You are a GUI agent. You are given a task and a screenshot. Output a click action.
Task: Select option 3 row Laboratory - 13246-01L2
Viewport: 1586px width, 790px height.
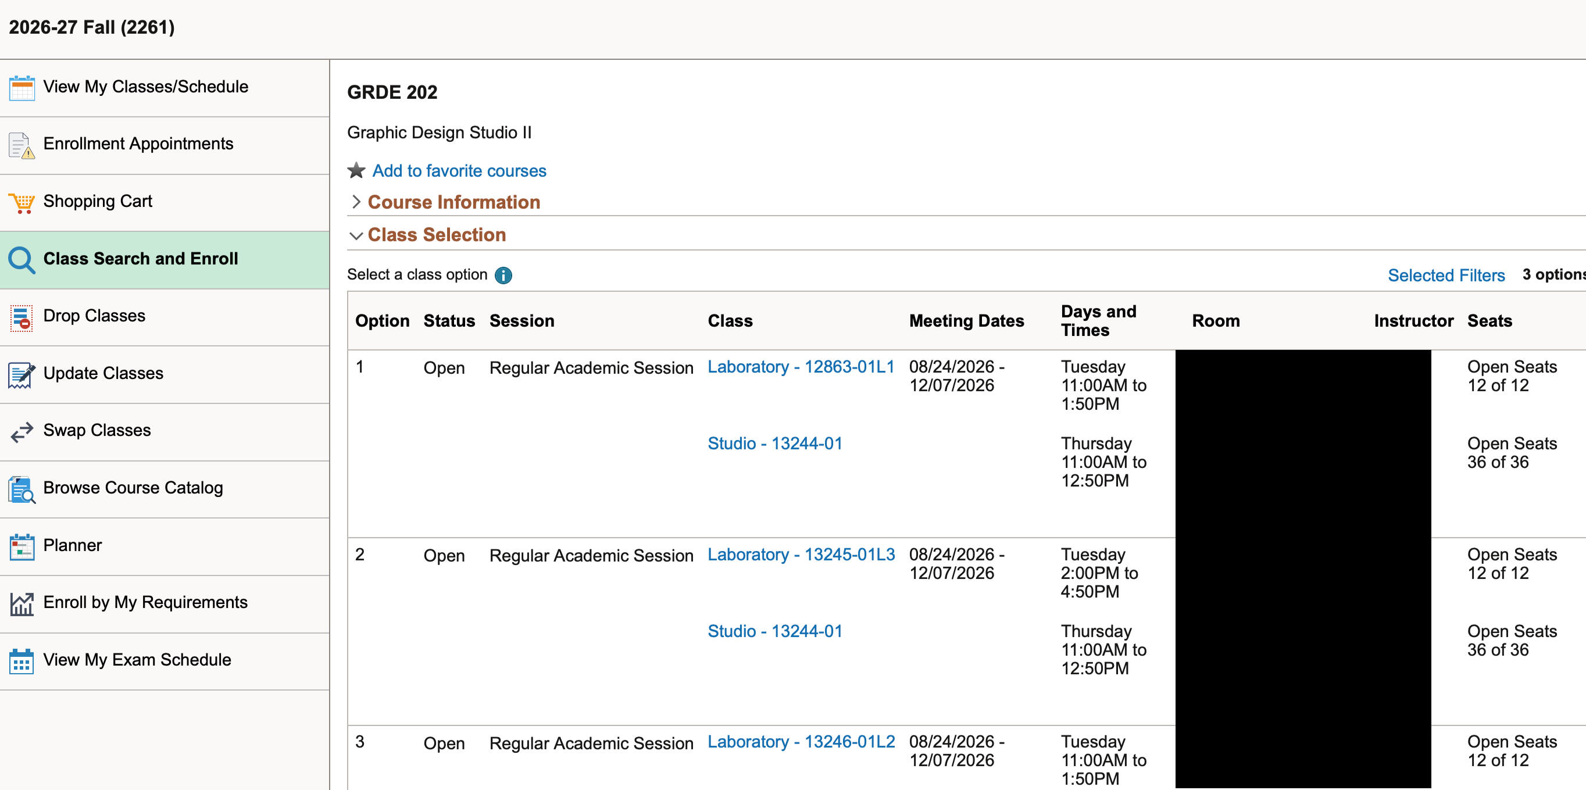[801, 741]
